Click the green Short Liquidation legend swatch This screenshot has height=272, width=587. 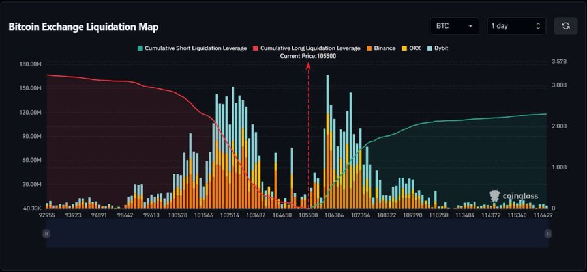140,48
